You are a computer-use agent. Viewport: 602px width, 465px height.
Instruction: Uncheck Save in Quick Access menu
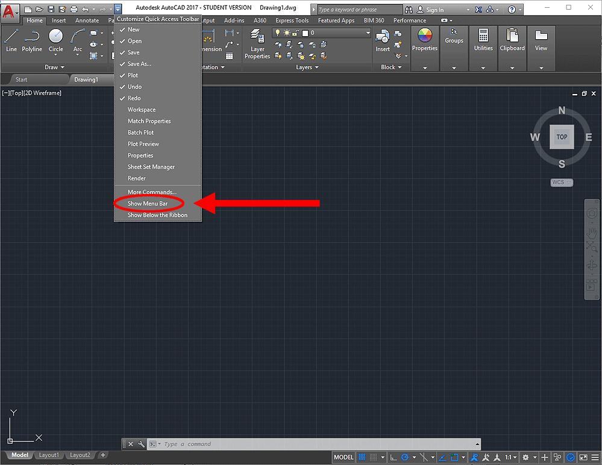(158, 52)
